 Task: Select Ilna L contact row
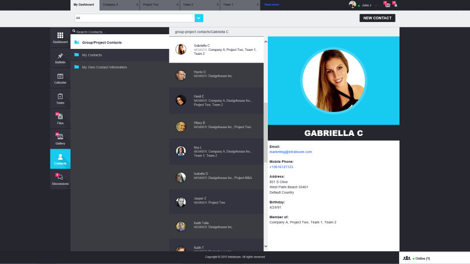point(216,152)
